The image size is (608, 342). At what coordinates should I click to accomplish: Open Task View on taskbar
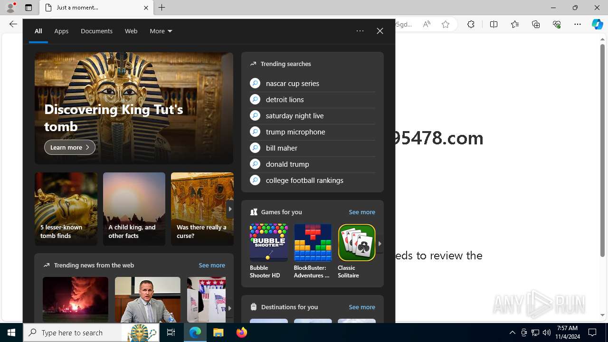point(171,332)
